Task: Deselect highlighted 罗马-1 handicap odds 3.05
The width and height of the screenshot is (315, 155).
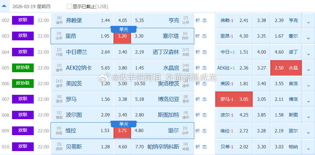Action: (x=234, y=99)
